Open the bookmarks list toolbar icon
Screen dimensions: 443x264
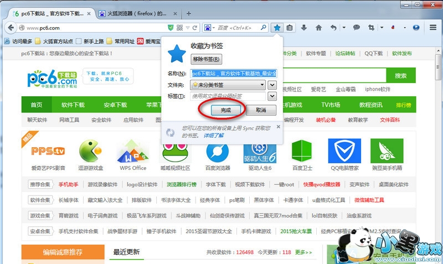tap(290, 28)
